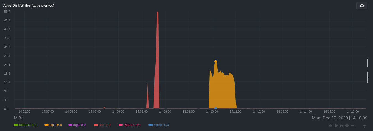Click the small red spike near 14:07:15

tap(148, 98)
